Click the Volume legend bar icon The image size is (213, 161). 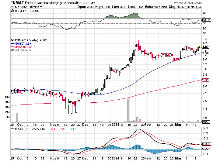point(13,50)
